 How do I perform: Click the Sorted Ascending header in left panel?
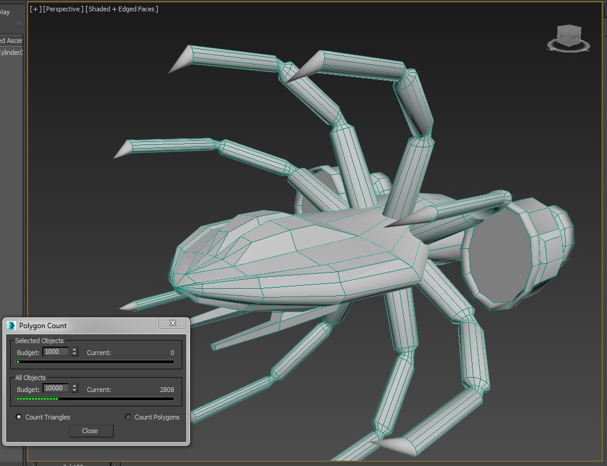click(x=10, y=40)
